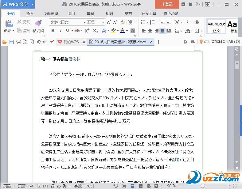Screen dimensions: 242x189
Task: Open the 页面布局 ribbon tab
Action: pyautogui.click(x=50, y=14)
